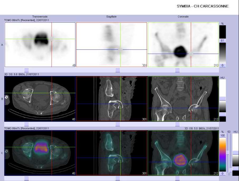
Task: Click the 100 percent upper value in row C
Action: tap(223, 135)
